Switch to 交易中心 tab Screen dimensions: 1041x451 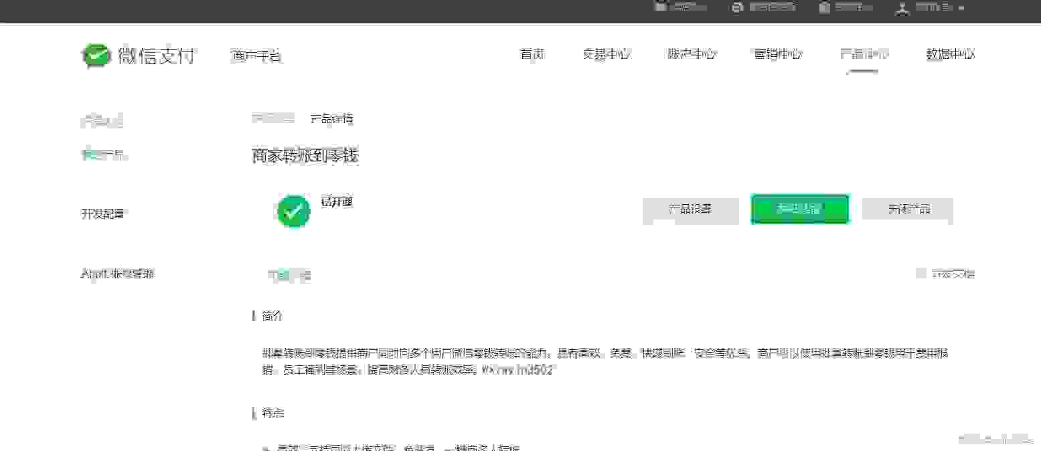tap(607, 55)
